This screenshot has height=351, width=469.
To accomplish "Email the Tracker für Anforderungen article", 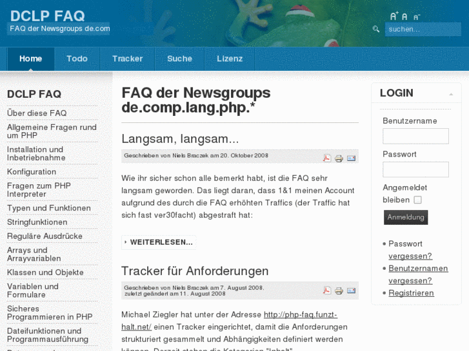I will click(351, 290).
